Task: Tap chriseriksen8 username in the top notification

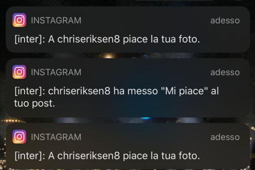Action: click(x=88, y=39)
